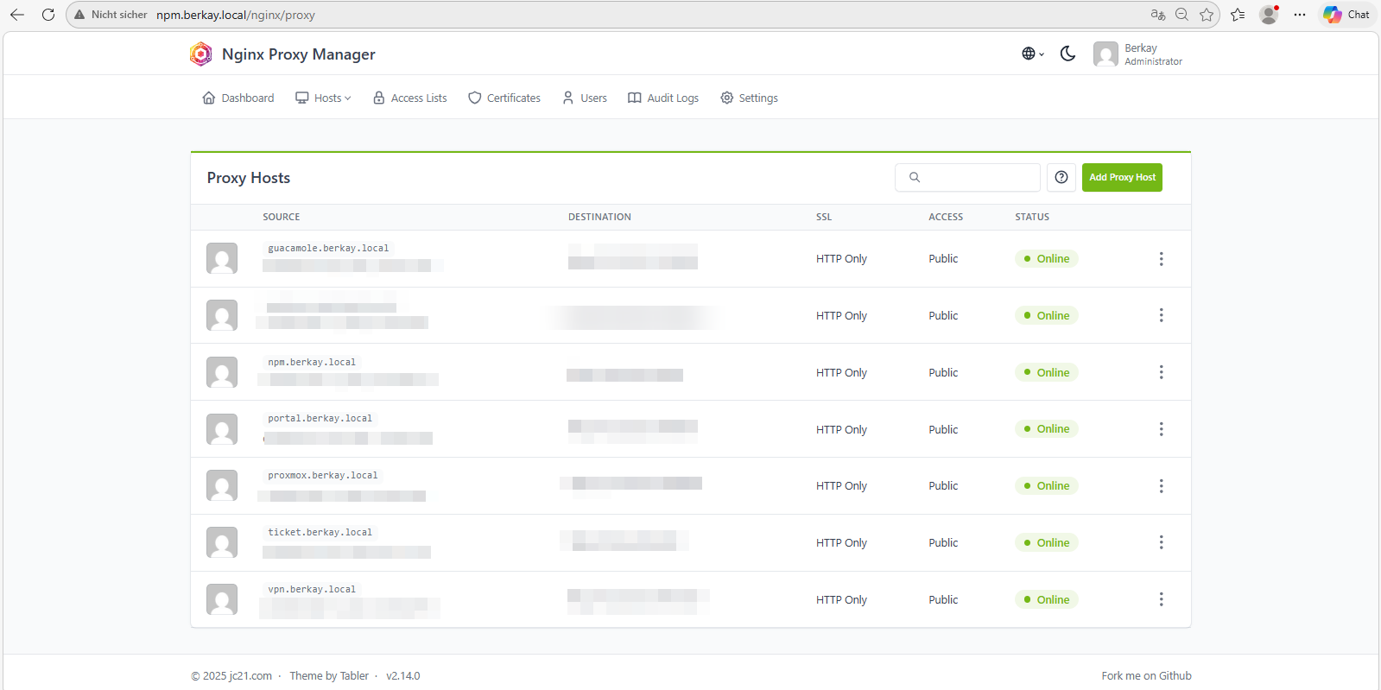Toggle dark mode with the moon icon

point(1067,54)
